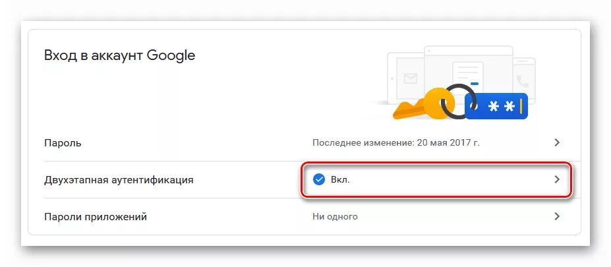
Task: Click the Вход в аккаунт Google heading
Action: click(119, 55)
